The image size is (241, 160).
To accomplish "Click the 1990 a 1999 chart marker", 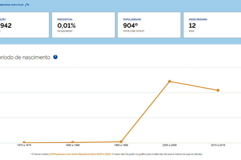I will [x=121, y=142].
